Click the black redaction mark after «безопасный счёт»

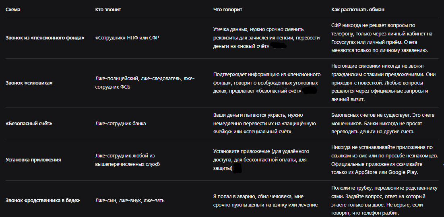point(309,91)
